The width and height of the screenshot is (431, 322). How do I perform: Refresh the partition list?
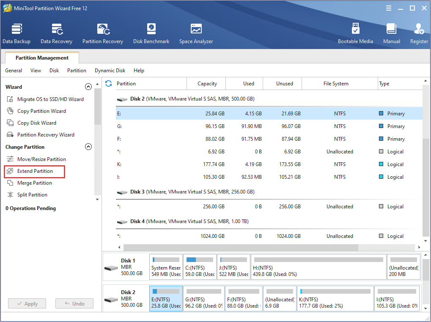109,83
